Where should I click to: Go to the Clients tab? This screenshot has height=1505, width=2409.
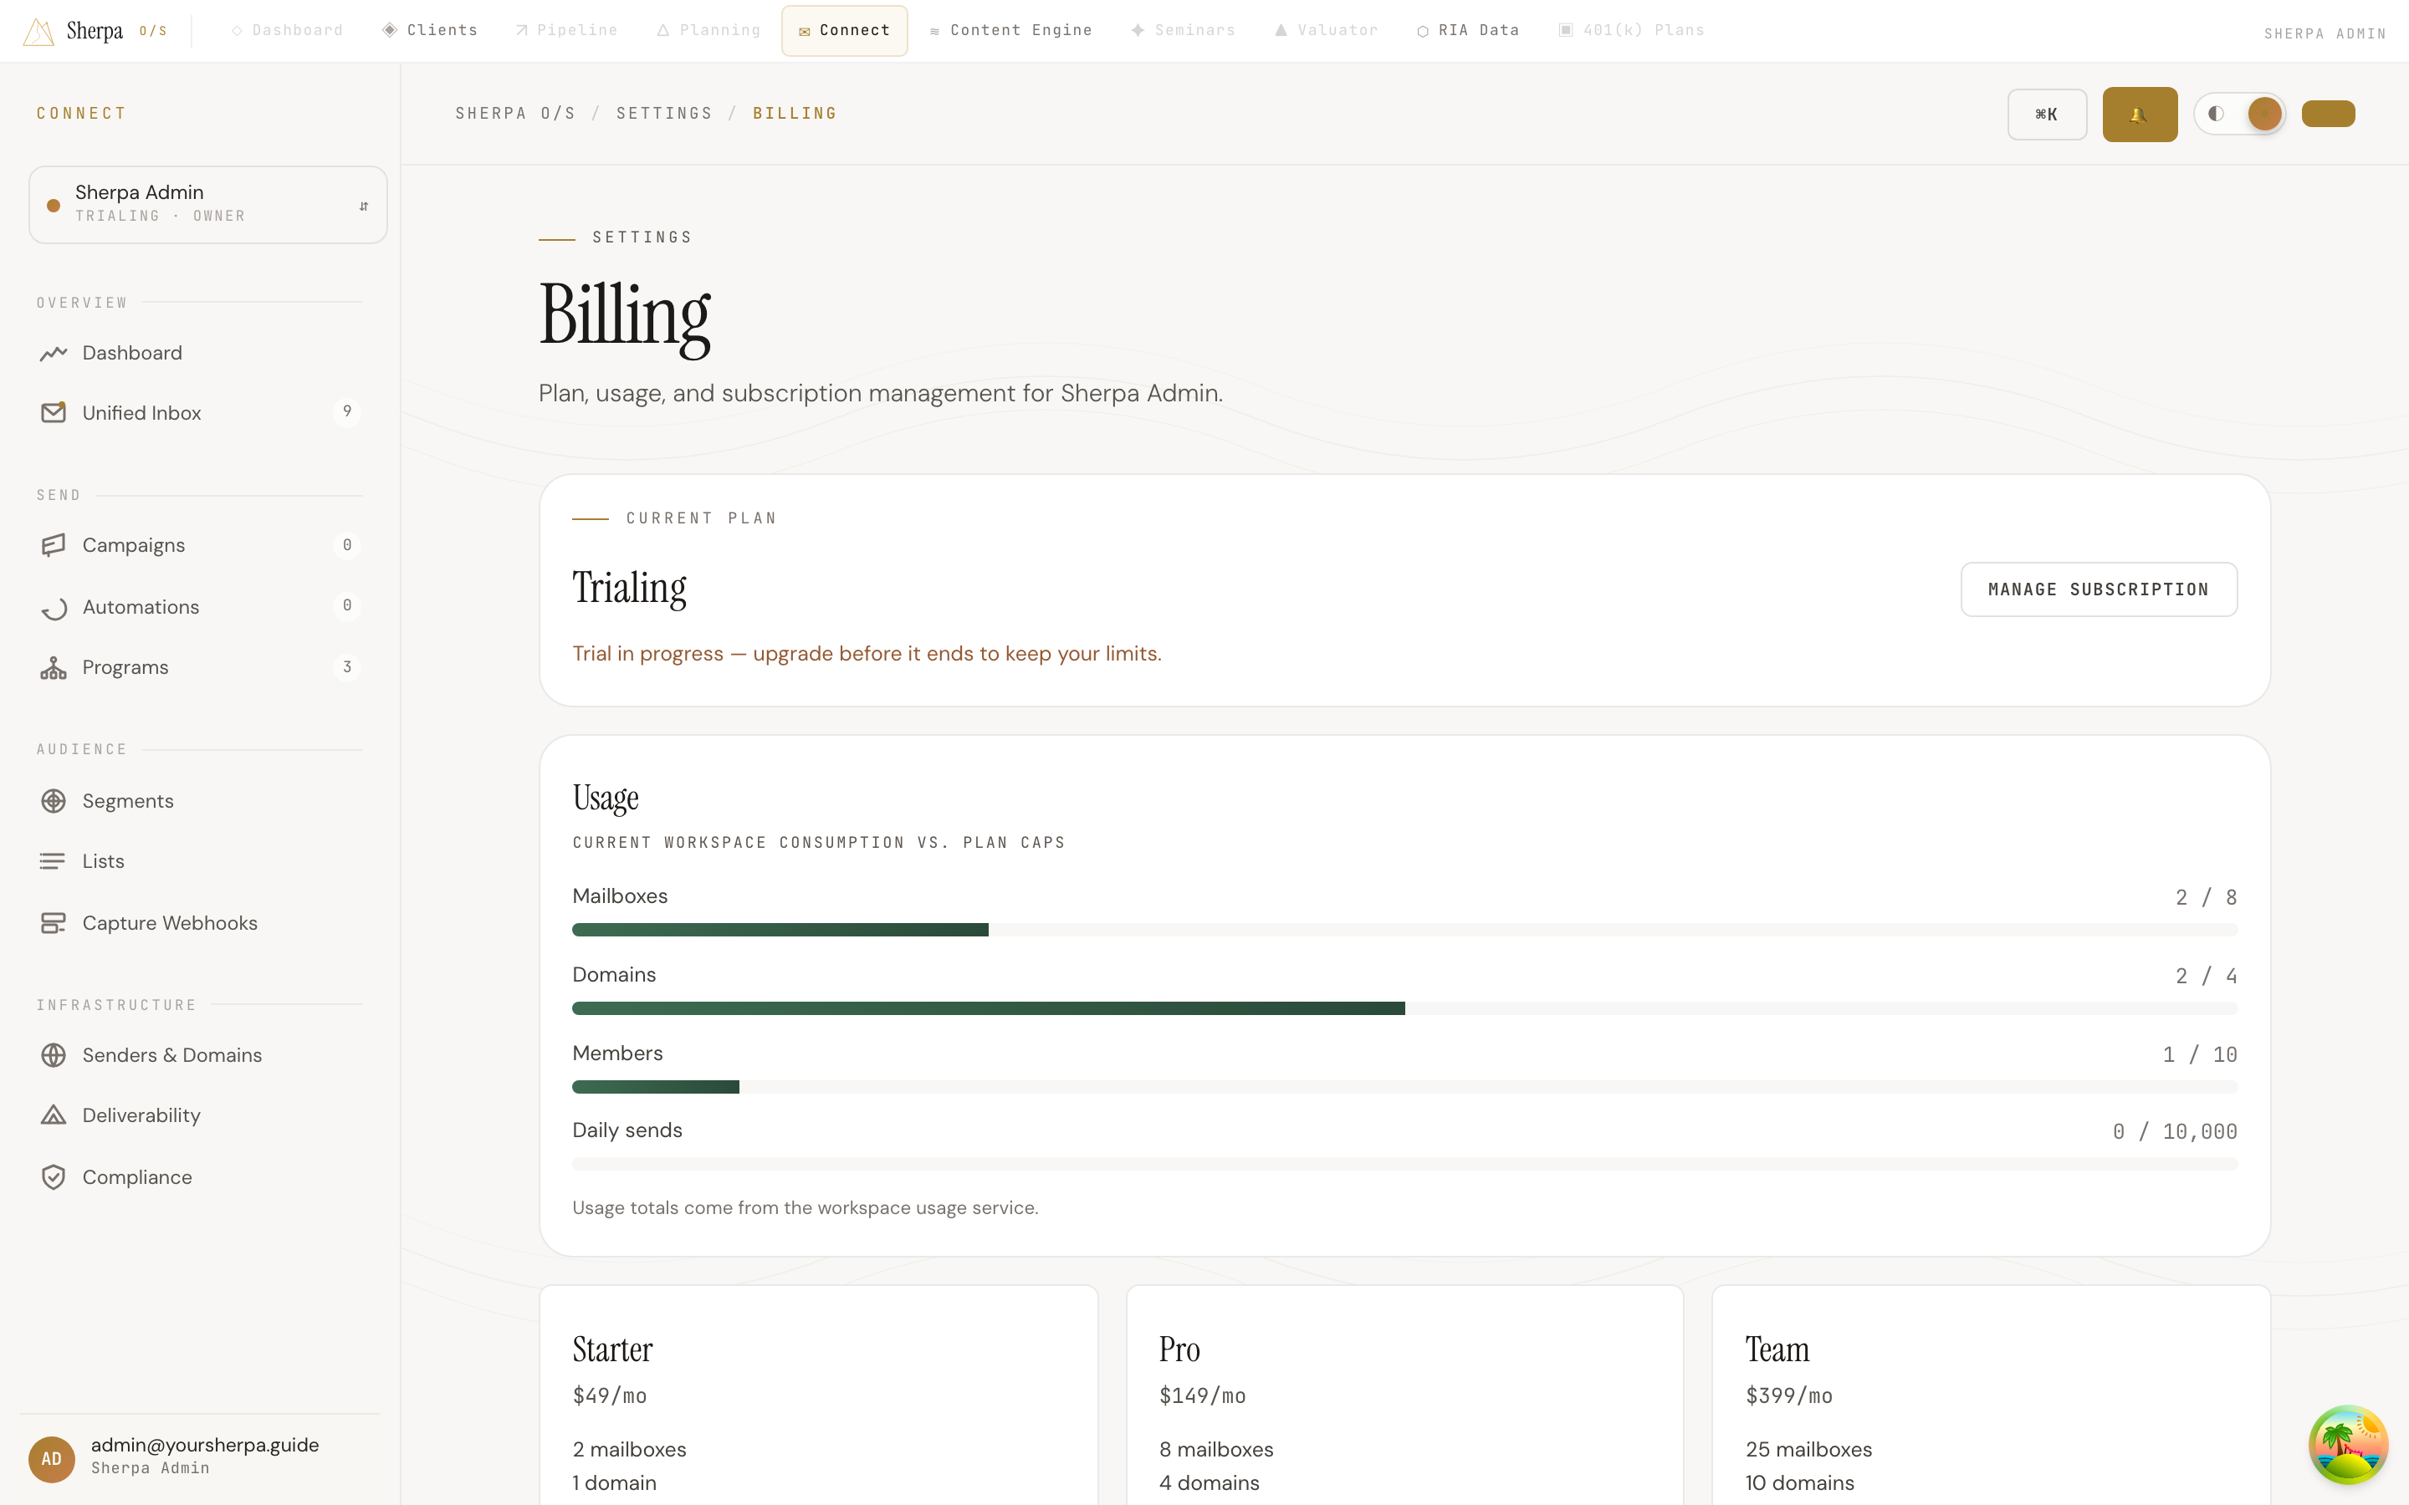point(430,31)
